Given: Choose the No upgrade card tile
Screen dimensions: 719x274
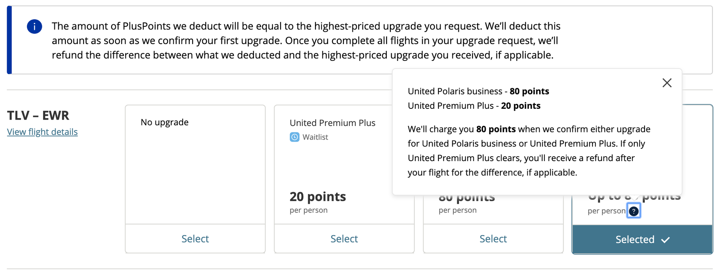Looking at the screenshot, I should [x=195, y=164].
